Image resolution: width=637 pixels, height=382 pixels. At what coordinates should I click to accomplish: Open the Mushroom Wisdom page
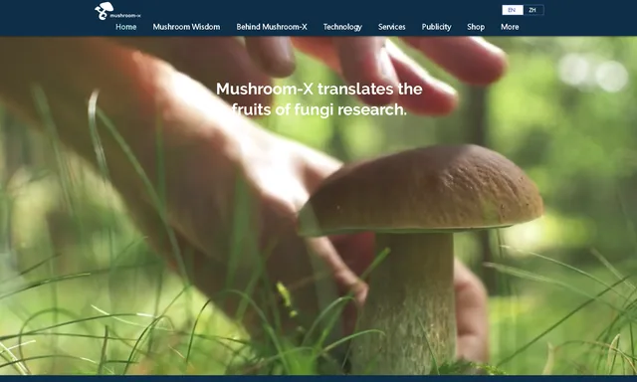pos(186,27)
